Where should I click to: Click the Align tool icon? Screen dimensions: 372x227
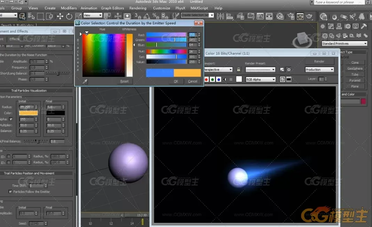click(229, 16)
